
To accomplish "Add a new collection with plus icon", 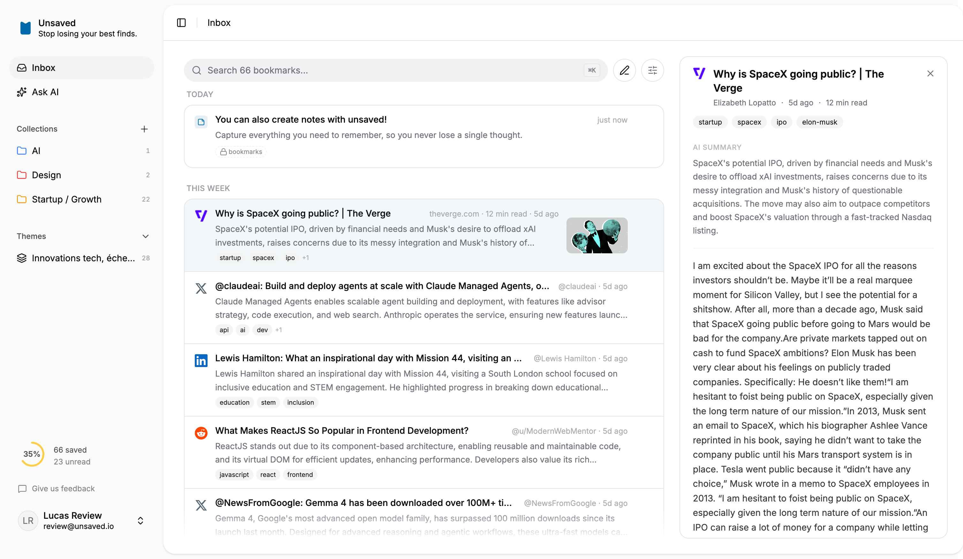I will [144, 129].
